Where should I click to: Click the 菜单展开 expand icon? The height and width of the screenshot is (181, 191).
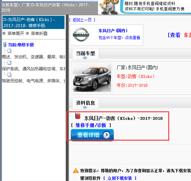[x=4, y=33]
